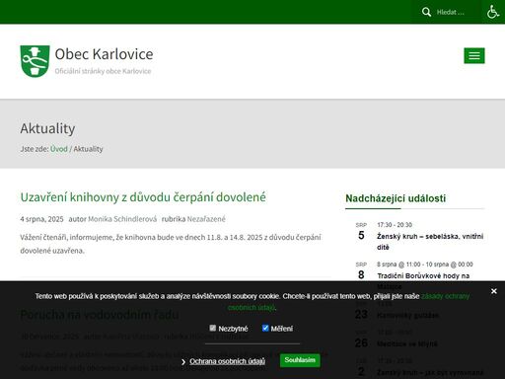This screenshot has width=505, height=379.
Task: Close the cookie banner with X
Action: point(493,291)
